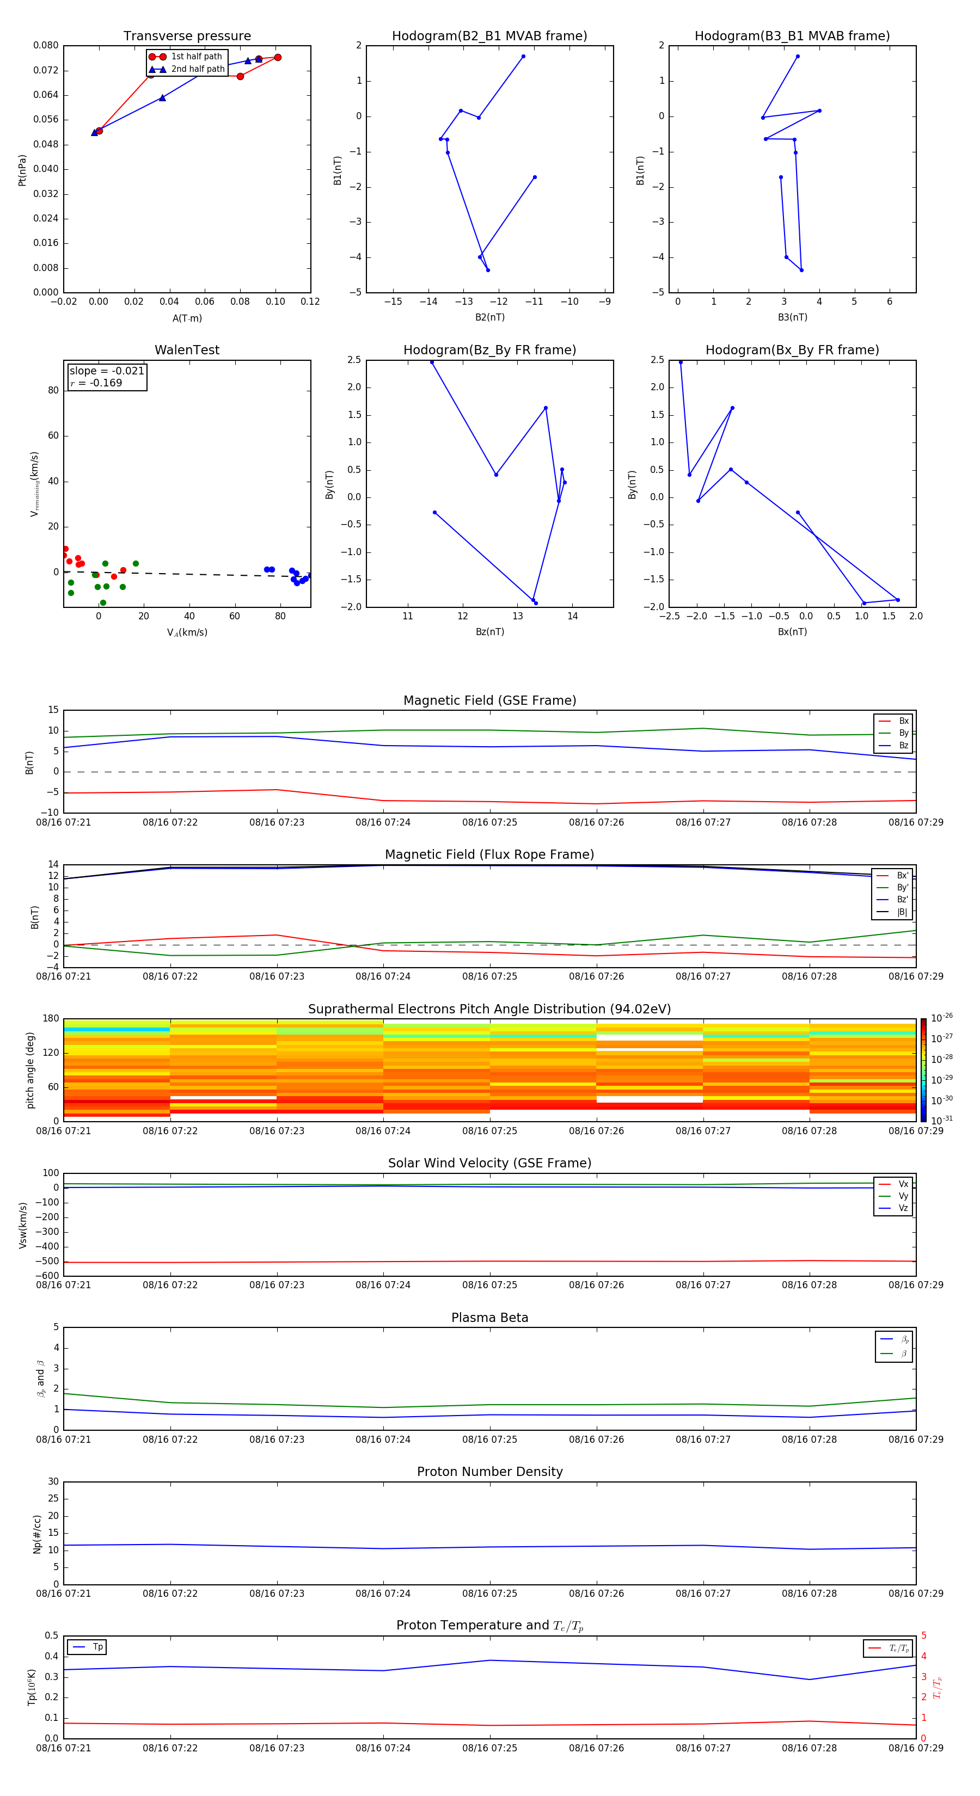
Task: Click the "Hodogram(Bz_By FR frame)" title
Action: [x=489, y=350]
